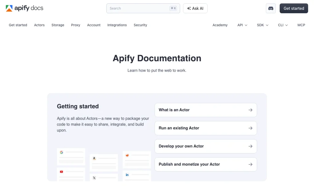Click the Apify Documentation heading
The height and width of the screenshot is (196, 314).
[x=157, y=58]
